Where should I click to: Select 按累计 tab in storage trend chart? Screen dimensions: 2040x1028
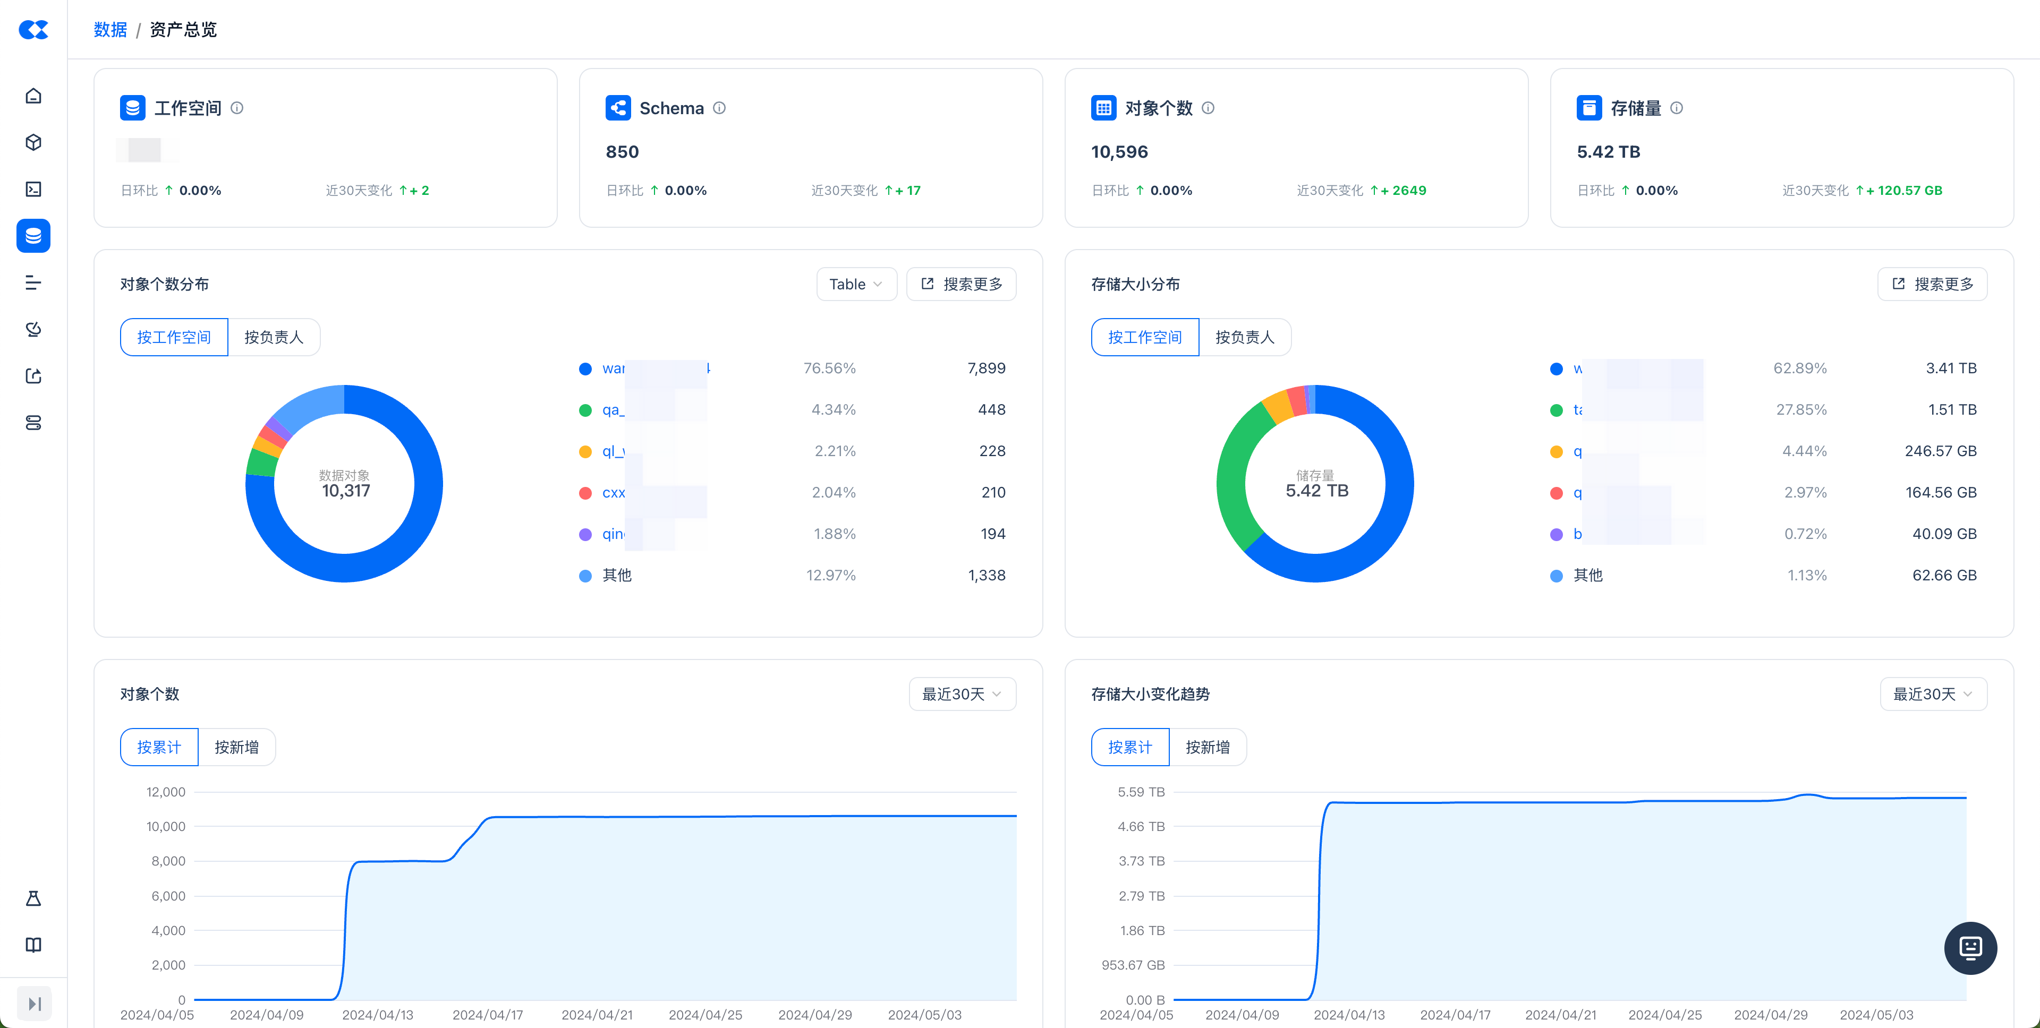[1129, 747]
